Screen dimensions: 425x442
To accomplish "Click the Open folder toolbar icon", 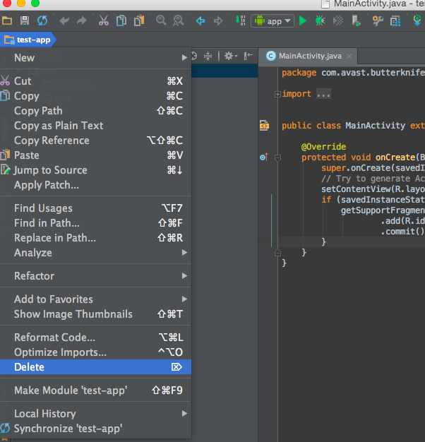I will 7,20.
